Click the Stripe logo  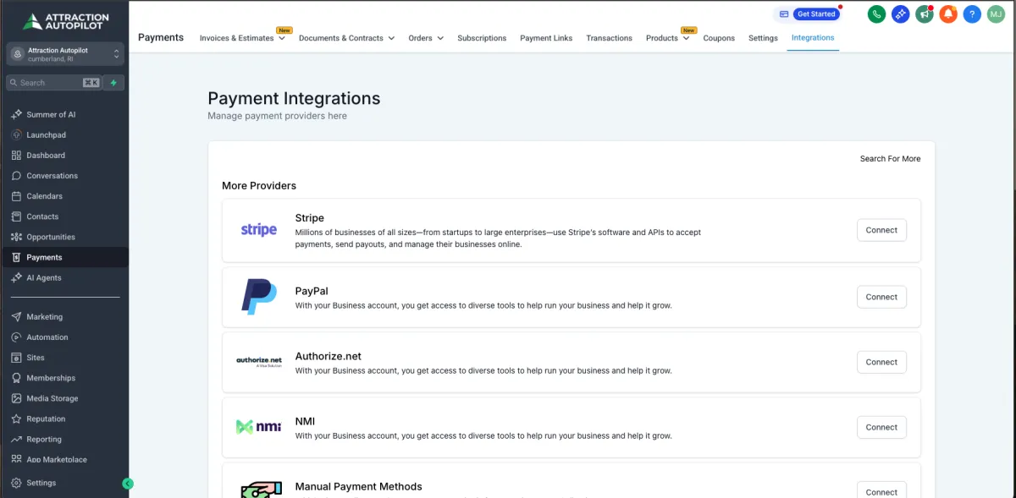coord(259,230)
